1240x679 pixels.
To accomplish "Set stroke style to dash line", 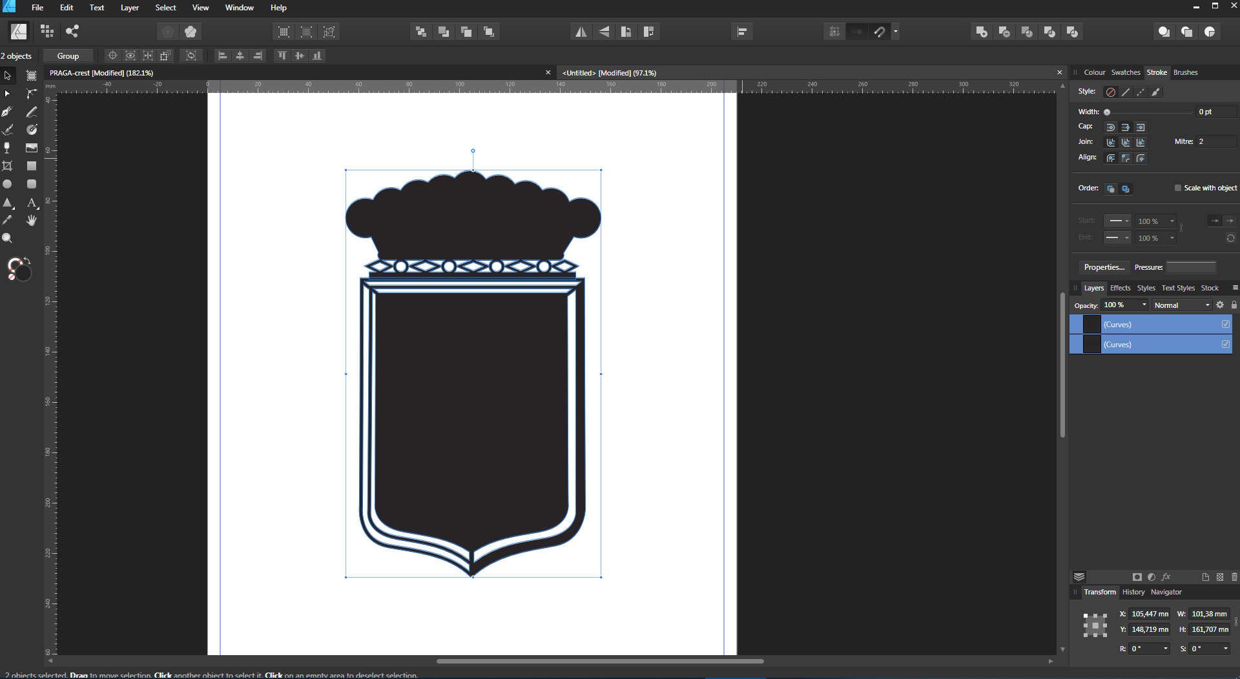I will click(1141, 92).
